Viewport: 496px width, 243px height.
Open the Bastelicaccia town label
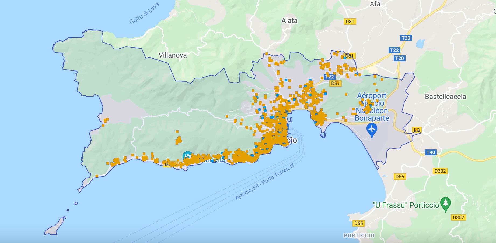click(445, 97)
